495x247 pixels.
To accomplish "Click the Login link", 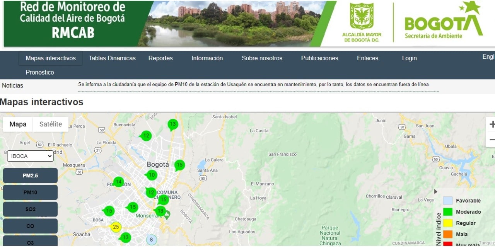I will tap(409, 58).
